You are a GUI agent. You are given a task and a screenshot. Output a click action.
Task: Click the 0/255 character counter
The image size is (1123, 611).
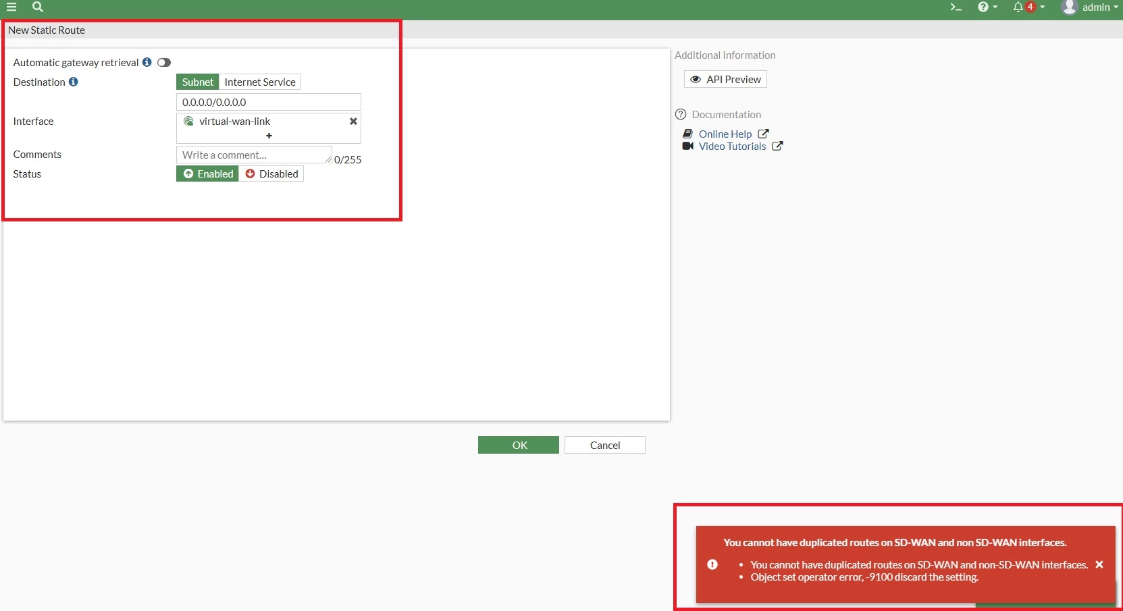click(348, 159)
